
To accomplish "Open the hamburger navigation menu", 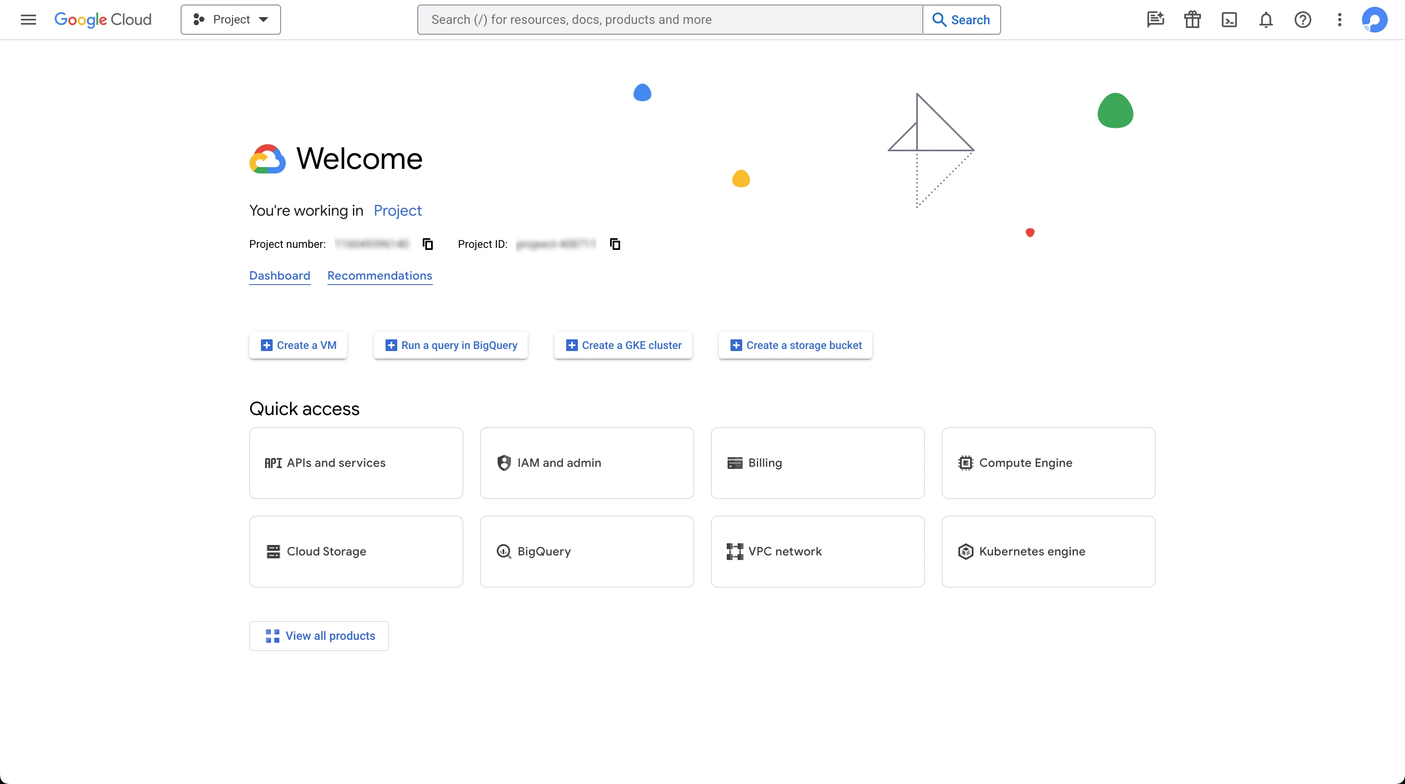I will pos(28,20).
